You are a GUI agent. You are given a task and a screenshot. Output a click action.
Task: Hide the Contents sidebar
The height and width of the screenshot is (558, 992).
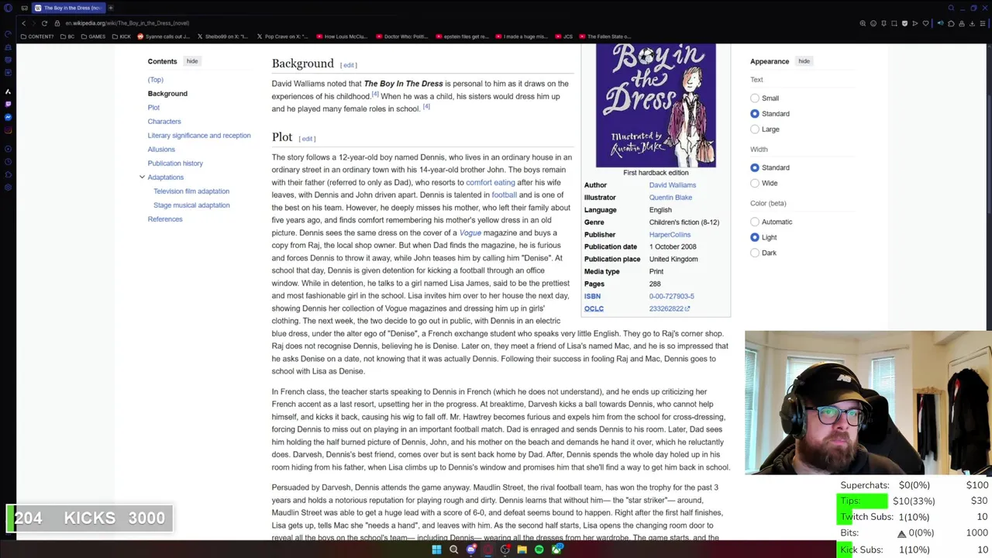click(x=192, y=61)
